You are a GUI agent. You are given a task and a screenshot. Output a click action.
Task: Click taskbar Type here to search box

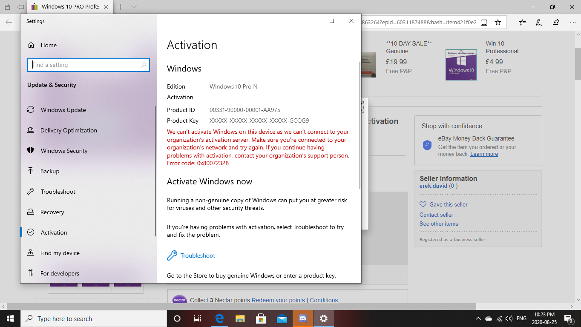coord(94,318)
